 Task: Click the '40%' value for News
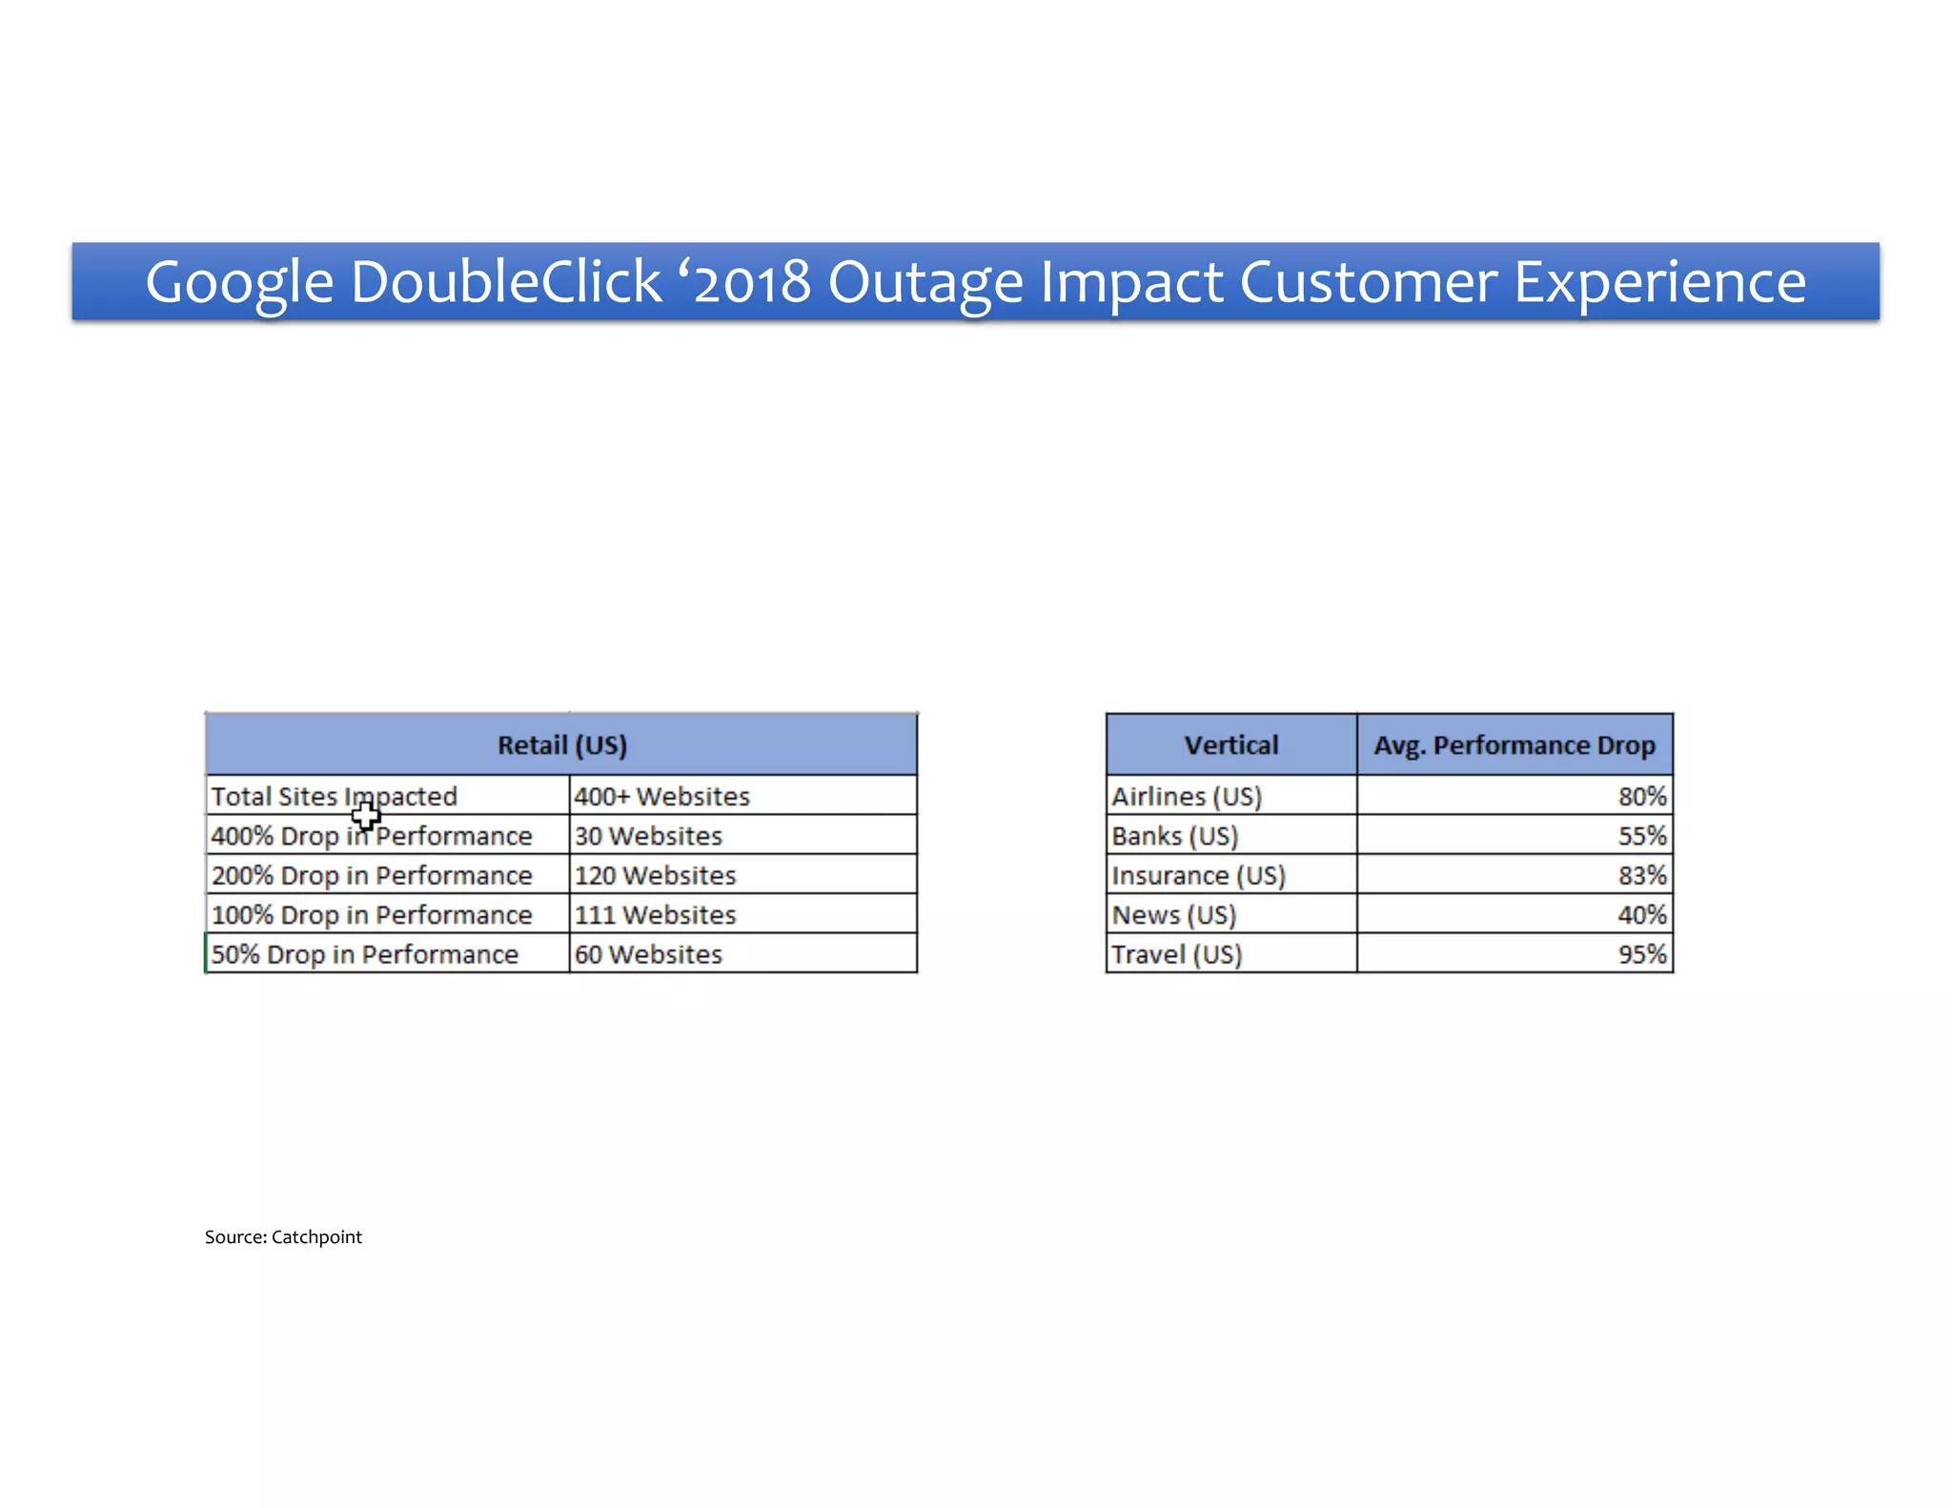click(1515, 914)
